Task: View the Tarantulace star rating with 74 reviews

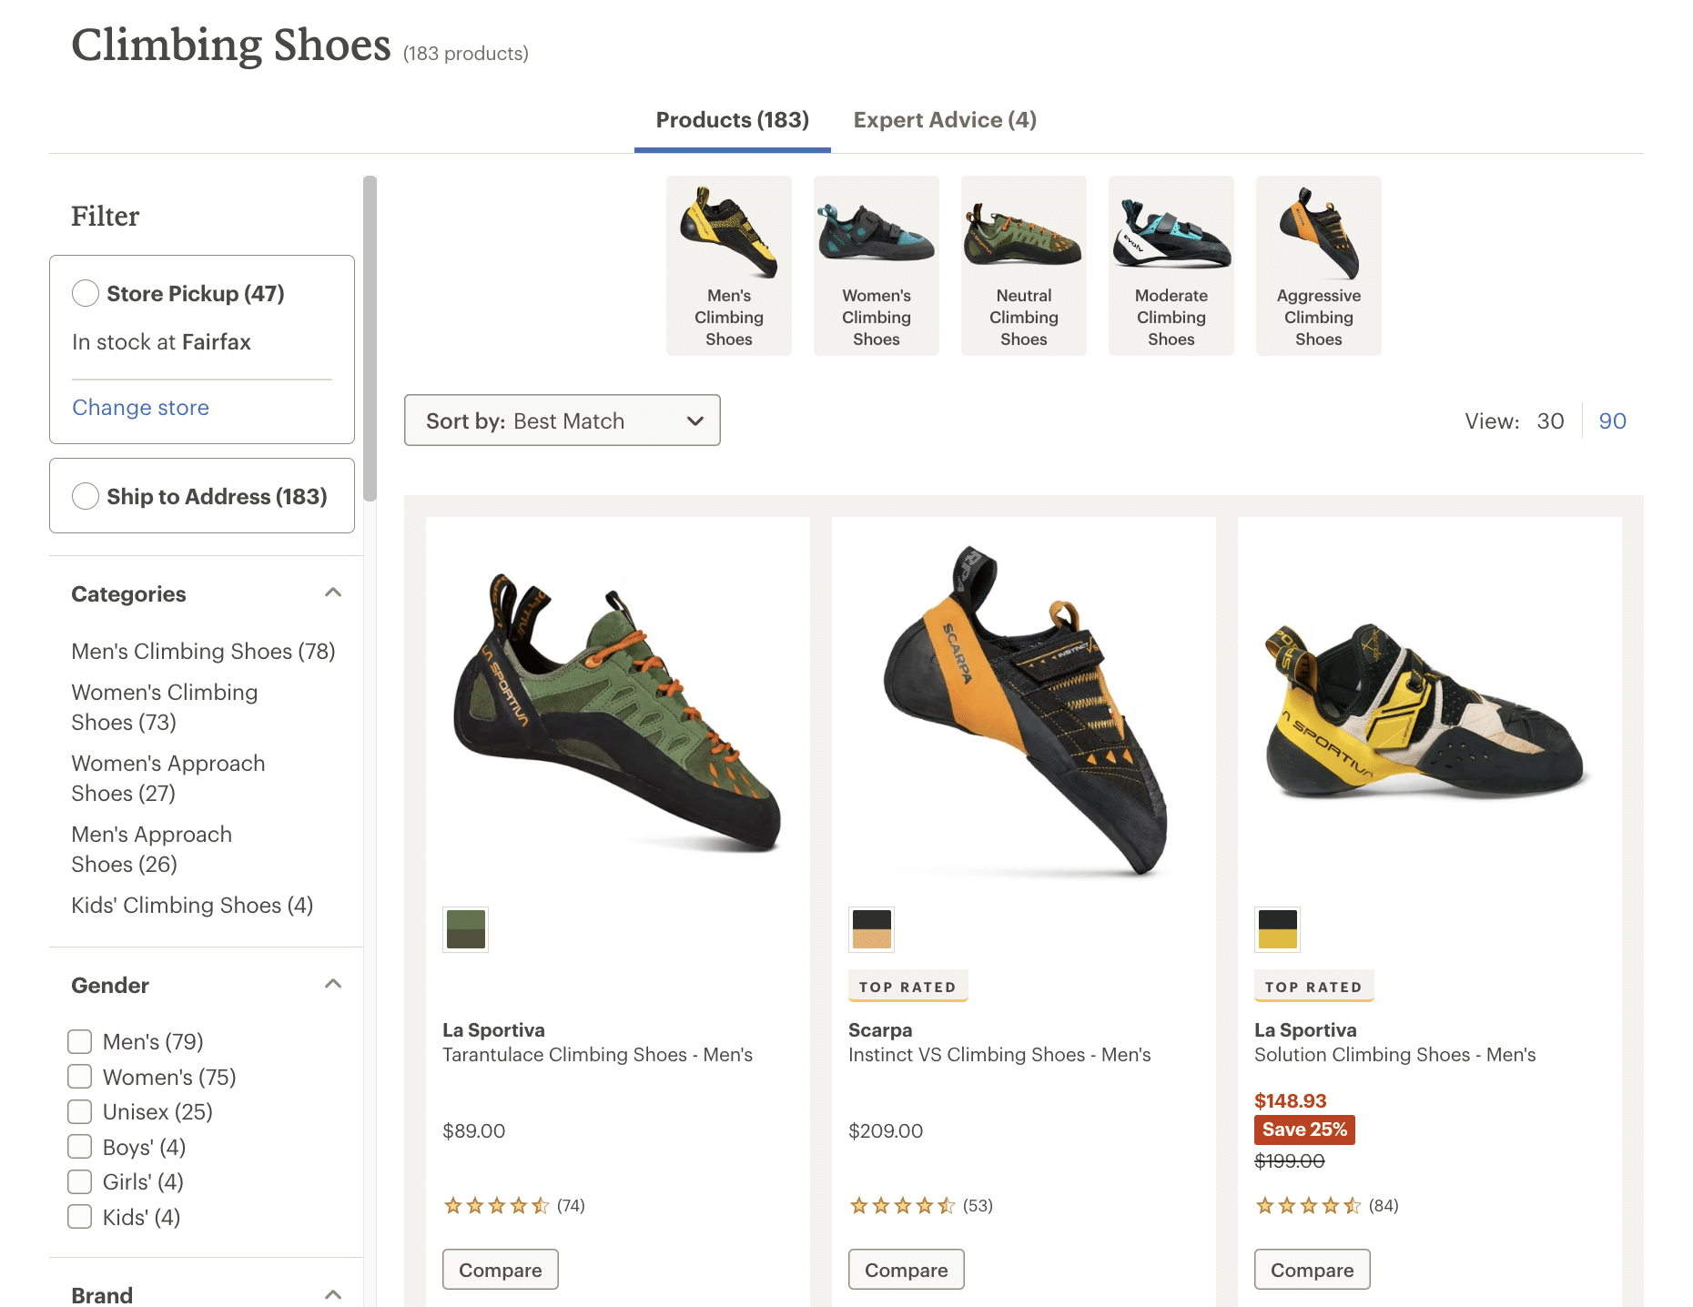Action: pos(514,1206)
